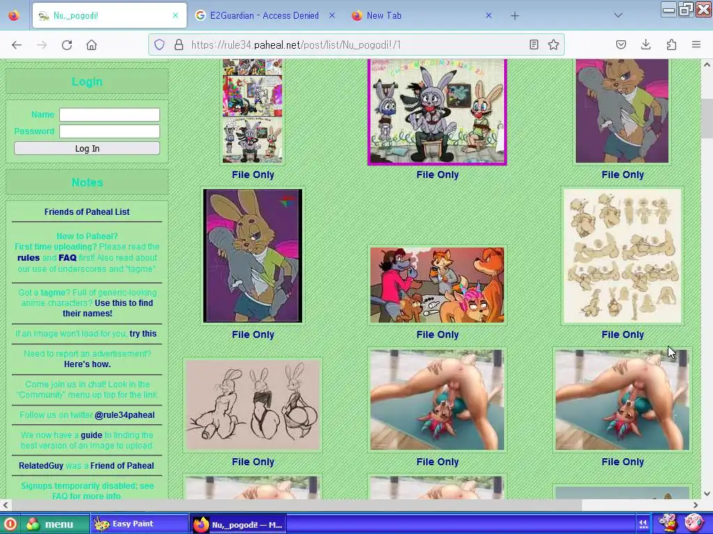This screenshot has width=713, height=534.
Task: Focus the Name input field
Action: 109,115
